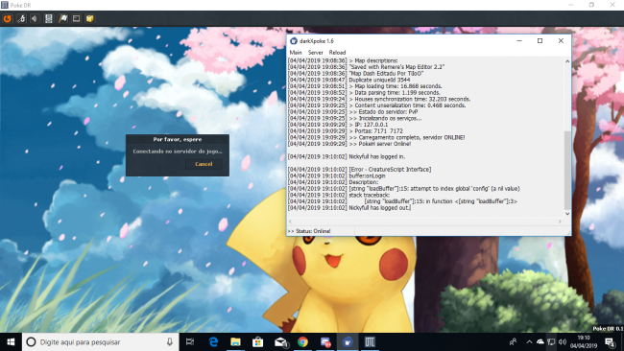Open the Mail app from the taskbar
The image size is (624, 351).
280,341
